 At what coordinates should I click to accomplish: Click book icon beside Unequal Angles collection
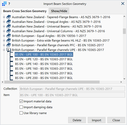click(x=9, y=22)
